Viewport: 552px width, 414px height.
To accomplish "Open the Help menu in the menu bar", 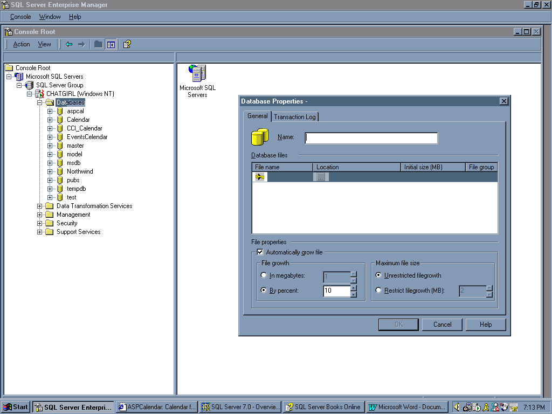I will click(75, 17).
